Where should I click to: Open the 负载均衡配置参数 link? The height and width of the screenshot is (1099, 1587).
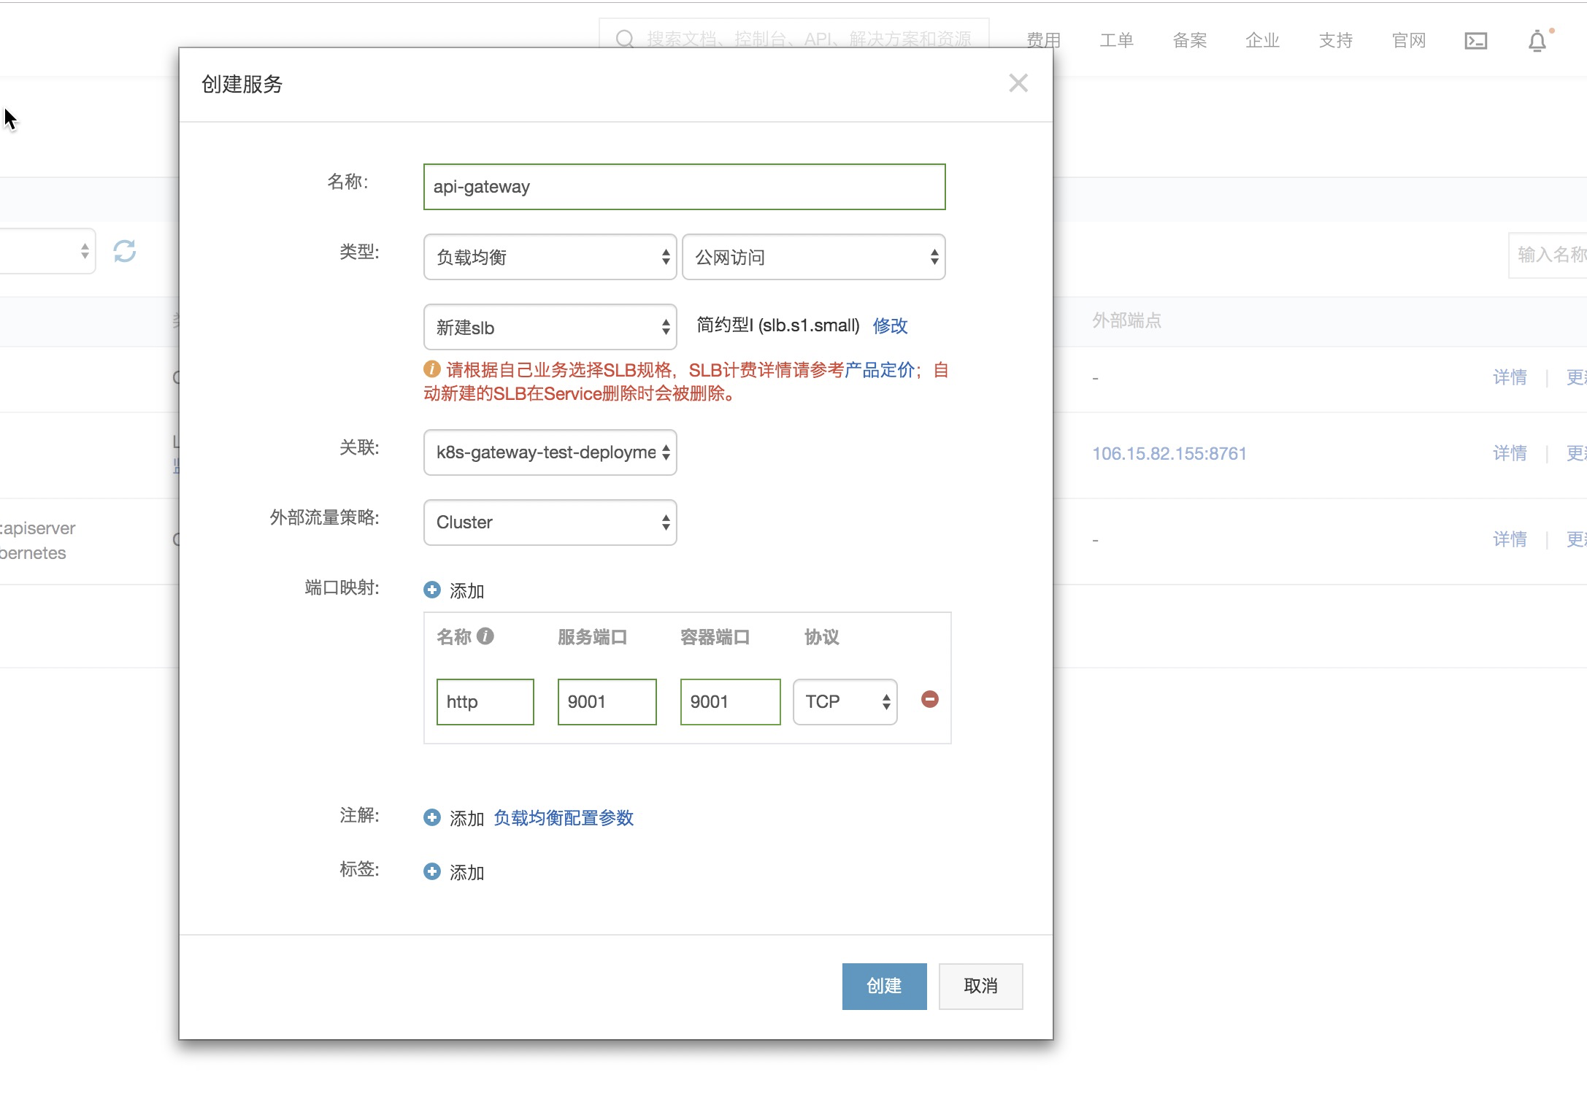564,818
